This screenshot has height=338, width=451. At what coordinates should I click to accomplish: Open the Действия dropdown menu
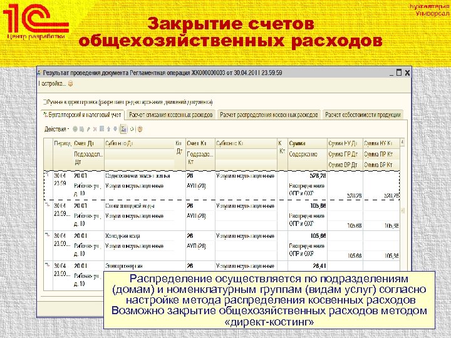56,129
